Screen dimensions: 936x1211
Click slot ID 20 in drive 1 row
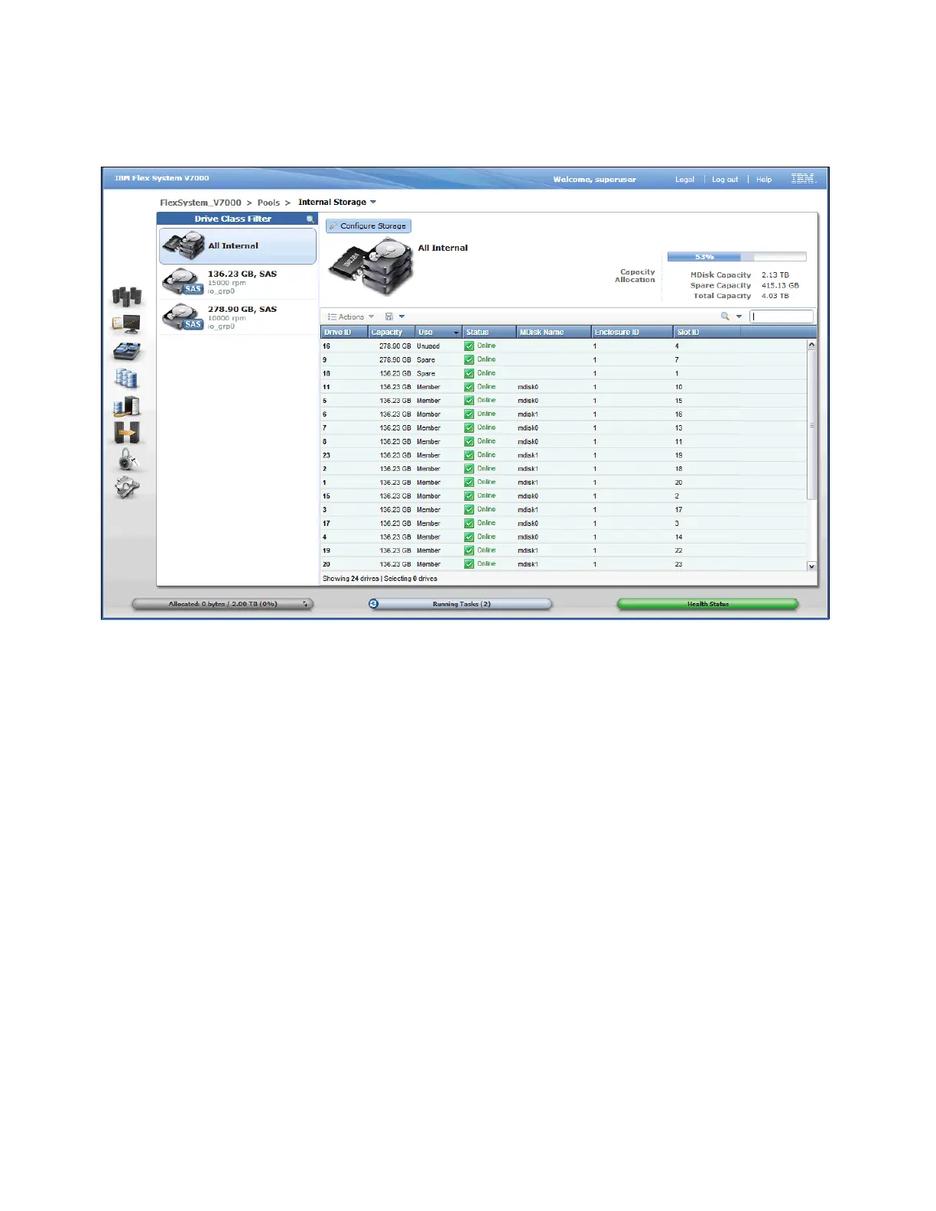[679, 483]
